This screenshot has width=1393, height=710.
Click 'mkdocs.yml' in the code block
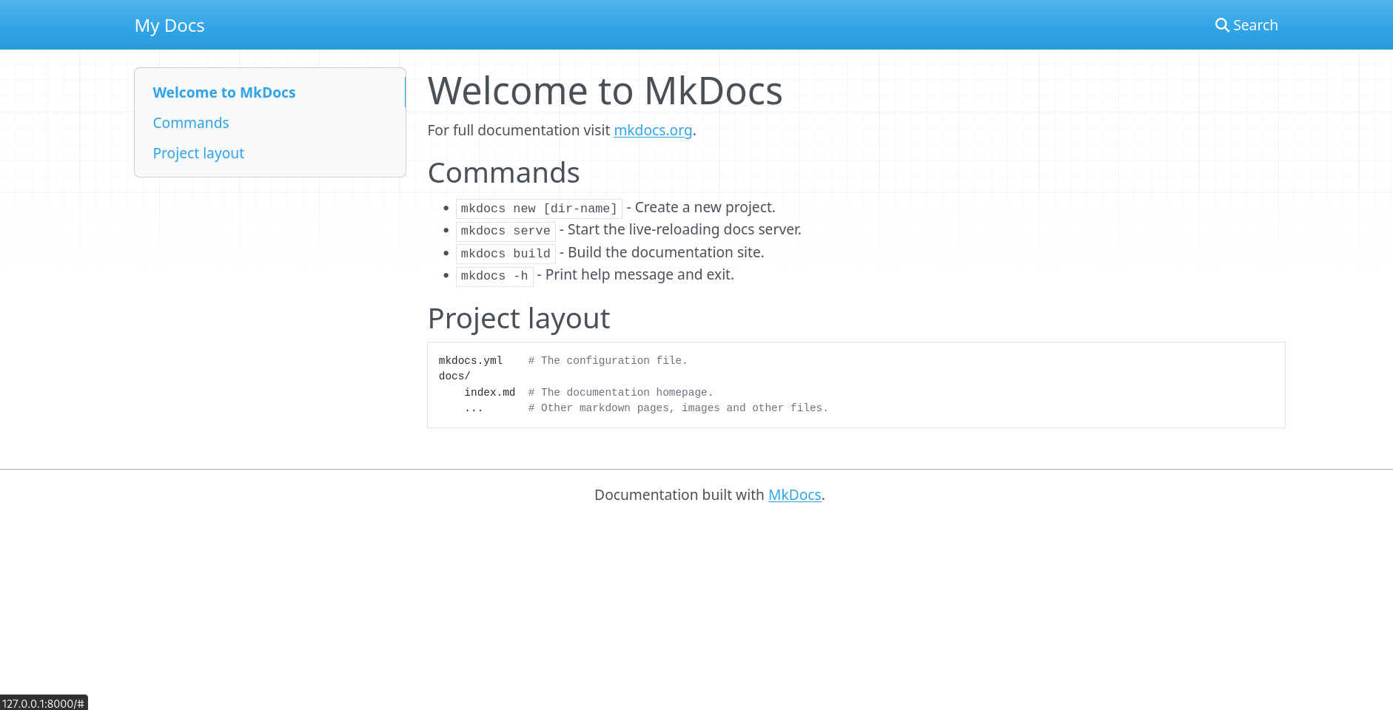[x=471, y=361]
